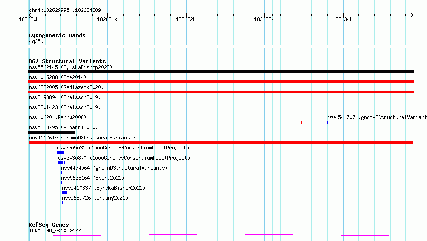Open variant nsv3198894 (Chaisson2019) label
Screen dimensions: 427x241
tap(65, 97)
